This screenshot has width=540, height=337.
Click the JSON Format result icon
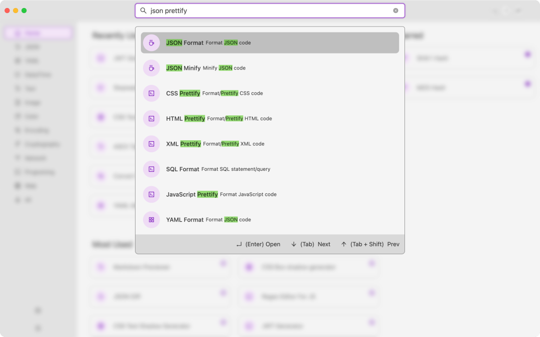click(x=151, y=43)
